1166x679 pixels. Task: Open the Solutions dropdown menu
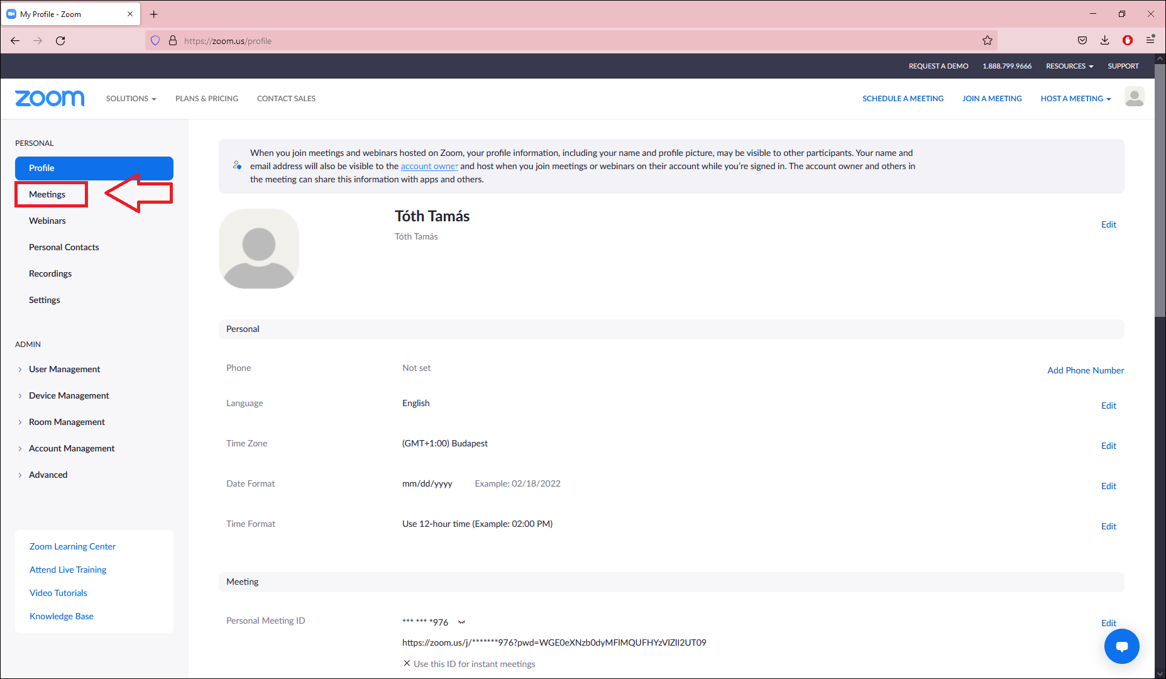(131, 99)
